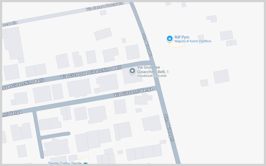The image size is (266, 166).
Task: Click the cut-off 'ppe Gioacchino Belli' label at left edge
Action: [x=23, y=84]
